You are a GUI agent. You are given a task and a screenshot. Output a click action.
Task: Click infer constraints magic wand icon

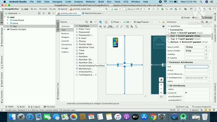point(121,26)
